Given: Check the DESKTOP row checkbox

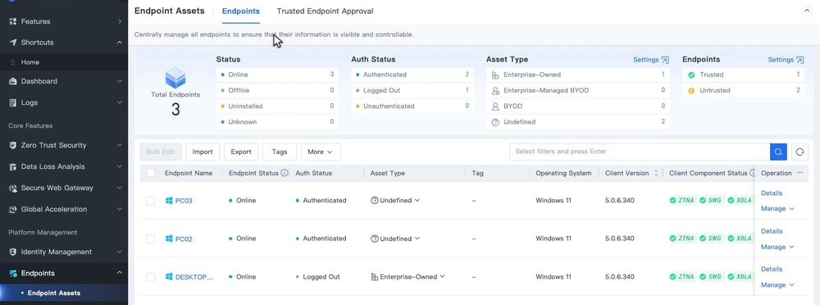Looking at the screenshot, I should 151,277.
